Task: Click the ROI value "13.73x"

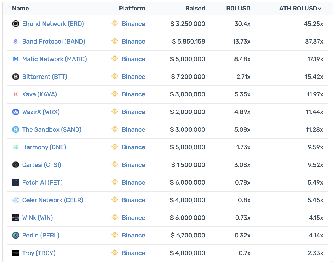Action: 242,41
